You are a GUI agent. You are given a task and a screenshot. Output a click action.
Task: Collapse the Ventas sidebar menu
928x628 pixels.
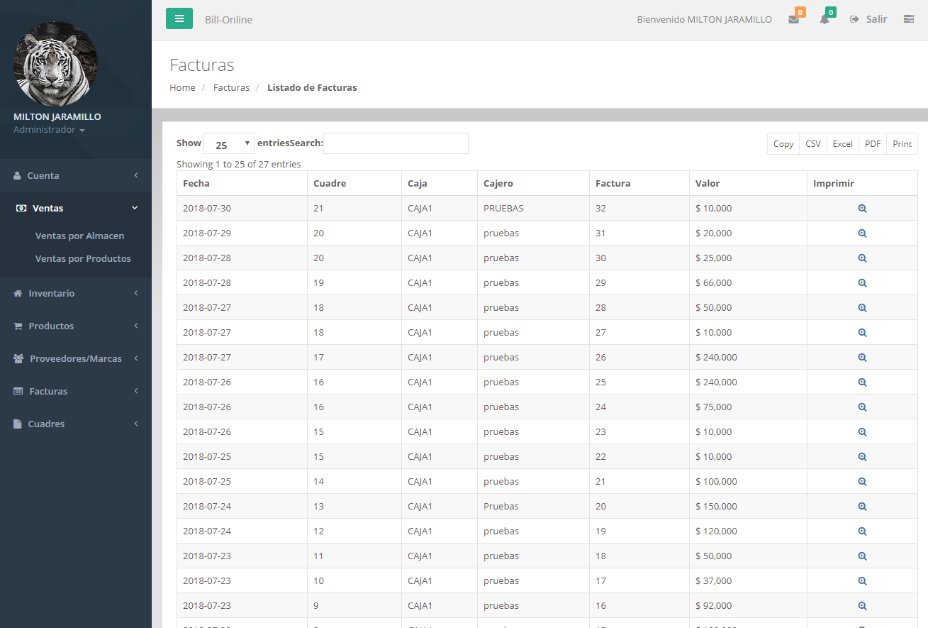[x=75, y=208]
